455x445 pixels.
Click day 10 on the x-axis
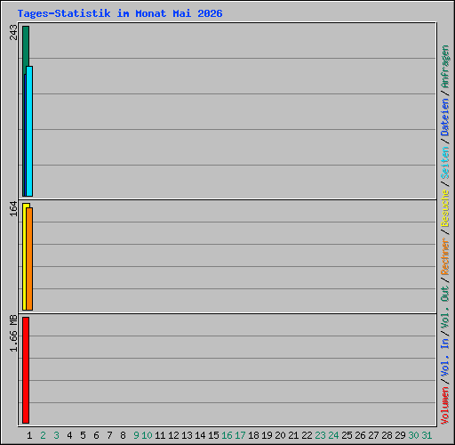147,435
